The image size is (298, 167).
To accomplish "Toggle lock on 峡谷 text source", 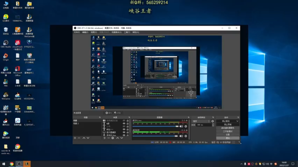I will (127, 129).
